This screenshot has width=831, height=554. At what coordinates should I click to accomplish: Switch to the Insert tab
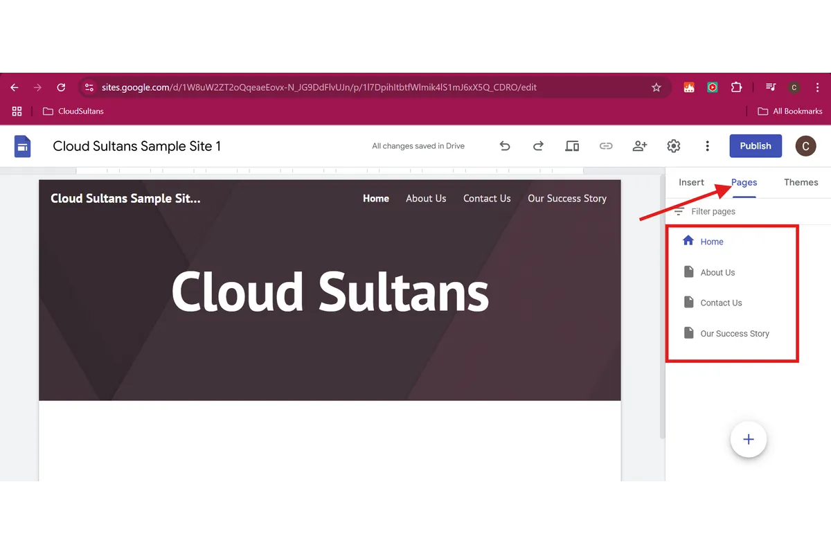pos(691,182)
